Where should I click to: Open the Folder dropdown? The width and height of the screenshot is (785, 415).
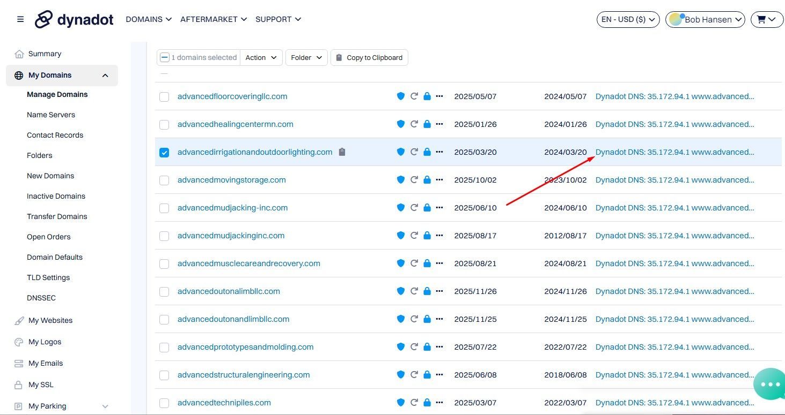pos(306,57)
